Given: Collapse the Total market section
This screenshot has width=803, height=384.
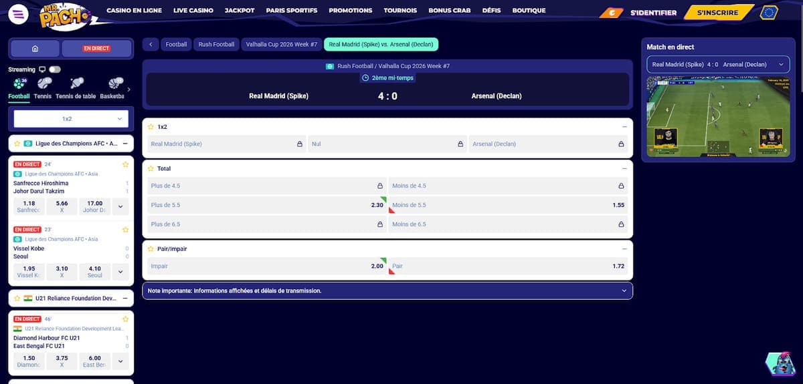Looking at the screenshot, I should (x=624, y=169).
